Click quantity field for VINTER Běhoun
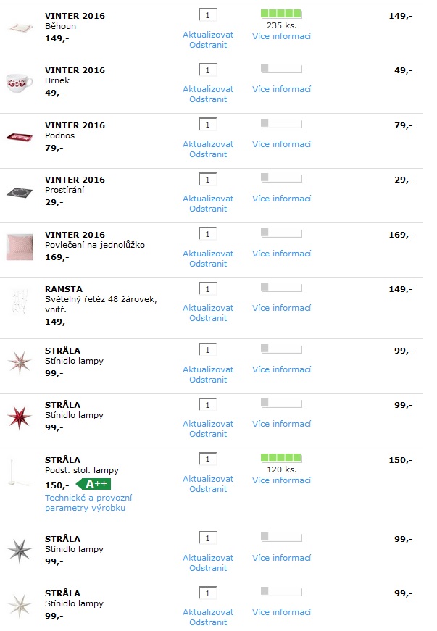Screen dimensions: 437x631 pos(208,15)
